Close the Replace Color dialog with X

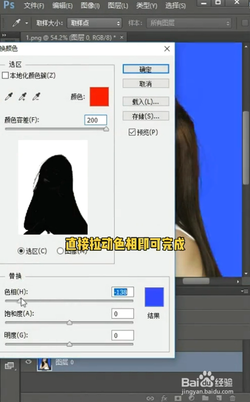[x=167, y=49]
